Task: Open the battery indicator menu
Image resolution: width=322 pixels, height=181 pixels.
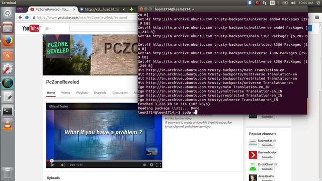Action: pos(285,3)
